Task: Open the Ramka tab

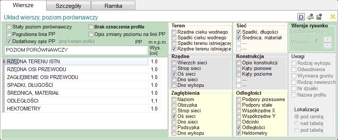Action: pos(113,6)
